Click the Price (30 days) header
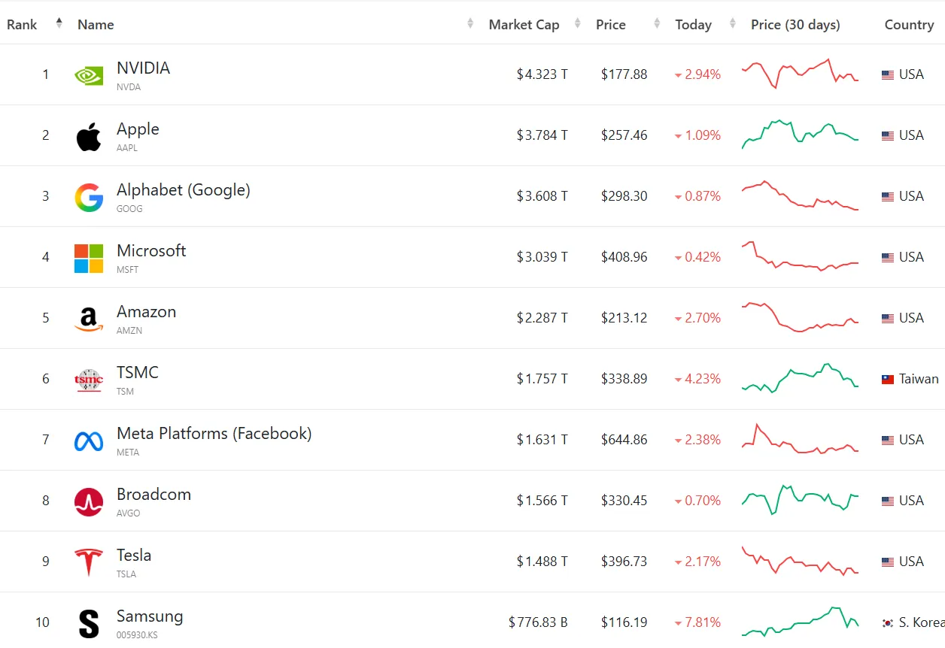945x648 pixels. click(x=795, y=25)
